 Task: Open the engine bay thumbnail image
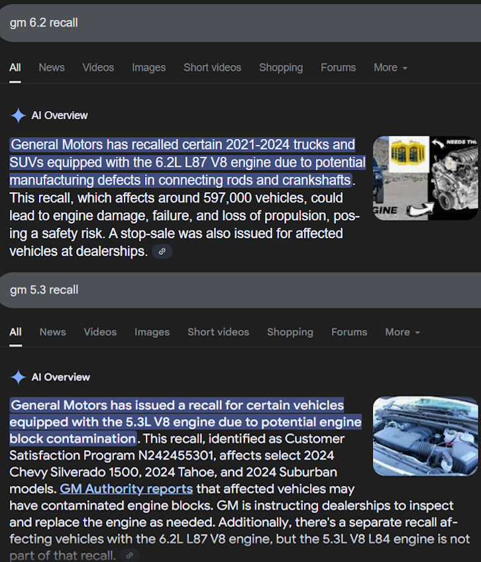pos(425,436)
